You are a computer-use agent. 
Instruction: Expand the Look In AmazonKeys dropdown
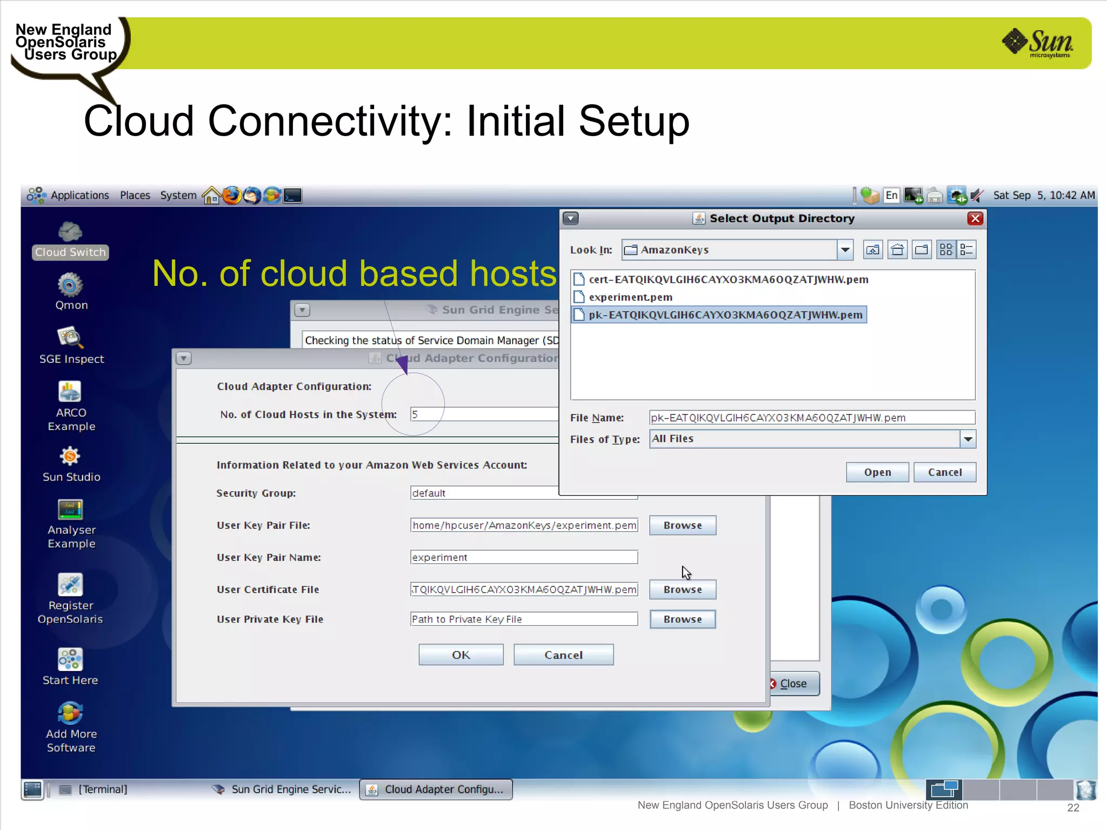pyautogui.click(x=845, y=250)
